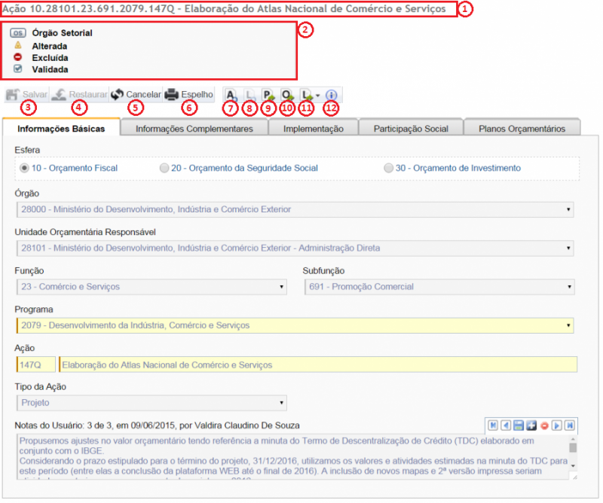Add a new user note
The height and width of the screenshot is (503, 603).
(531, 425)
